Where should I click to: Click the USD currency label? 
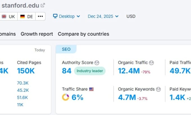coord(131,16)
